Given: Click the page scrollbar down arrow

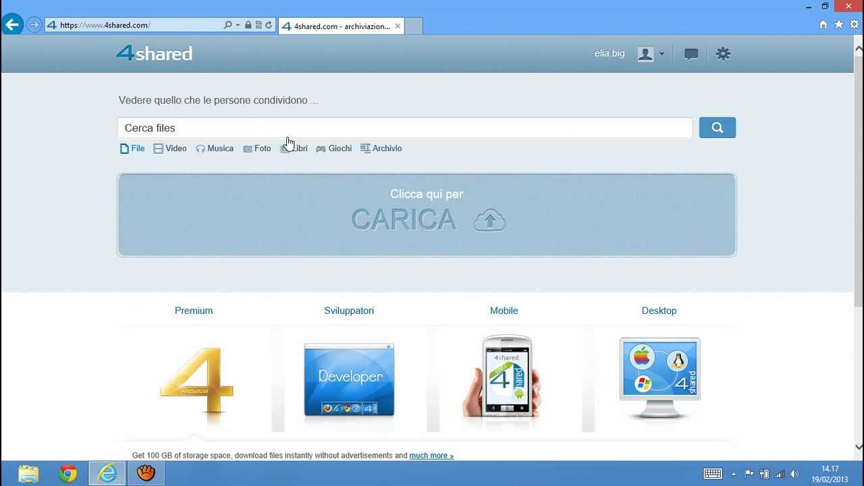Looking at the screenshot, I should click(x=859, y=447).
